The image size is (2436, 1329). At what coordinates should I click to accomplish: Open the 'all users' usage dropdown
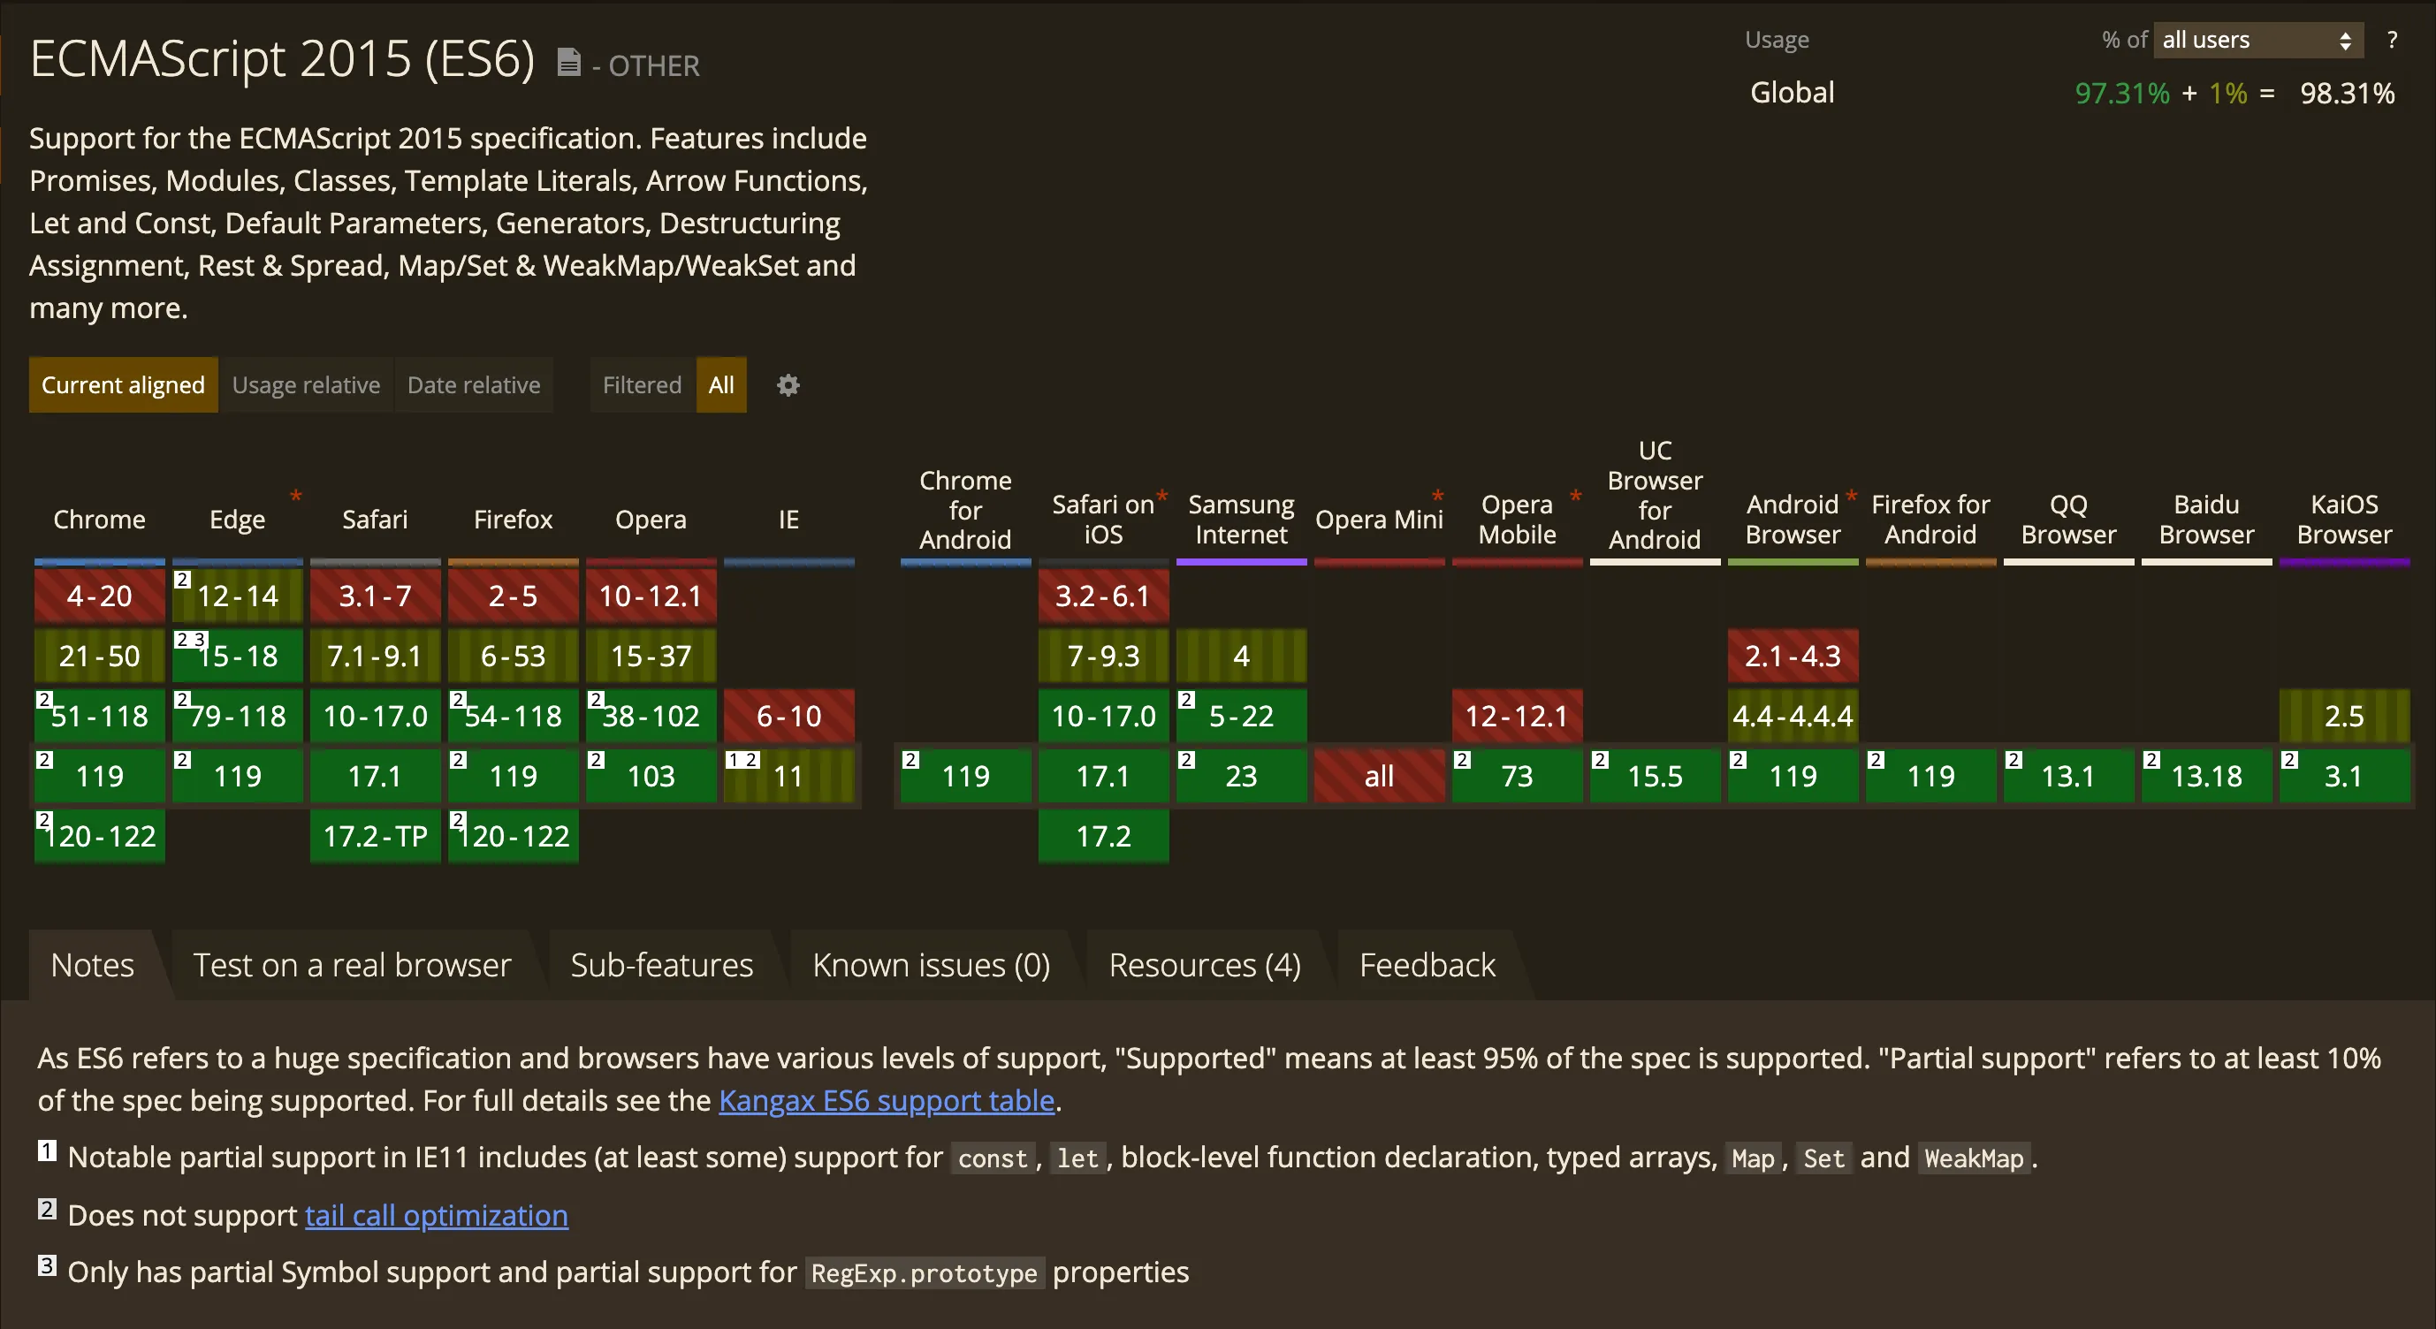pyautogui.click(x=2257, y=40)
